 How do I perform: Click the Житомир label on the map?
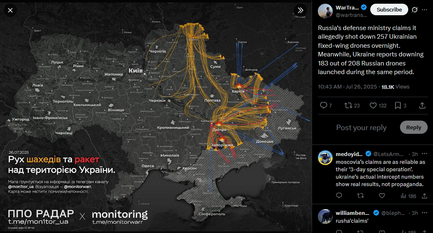114,75
